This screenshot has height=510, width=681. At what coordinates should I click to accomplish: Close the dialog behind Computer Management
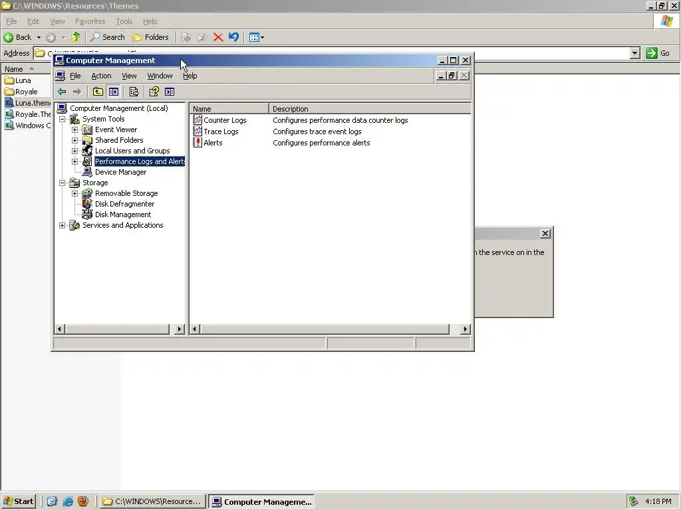tap(545, 233)
